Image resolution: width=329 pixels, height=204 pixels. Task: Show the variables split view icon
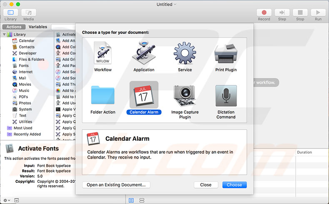click(x=142, y=200)
